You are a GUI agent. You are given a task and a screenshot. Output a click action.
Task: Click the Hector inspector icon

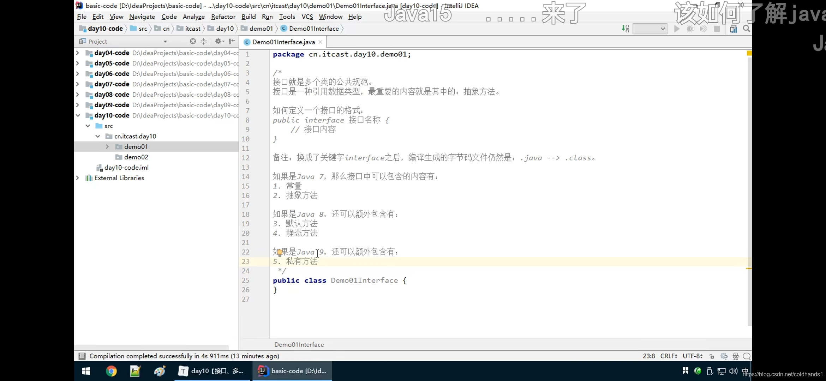coord(736,356)
